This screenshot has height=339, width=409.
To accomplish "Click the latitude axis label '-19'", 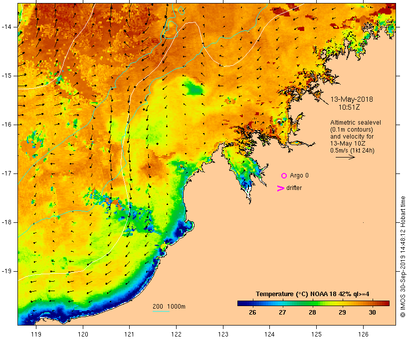I will pyautogui.click(x=6, y=271).
